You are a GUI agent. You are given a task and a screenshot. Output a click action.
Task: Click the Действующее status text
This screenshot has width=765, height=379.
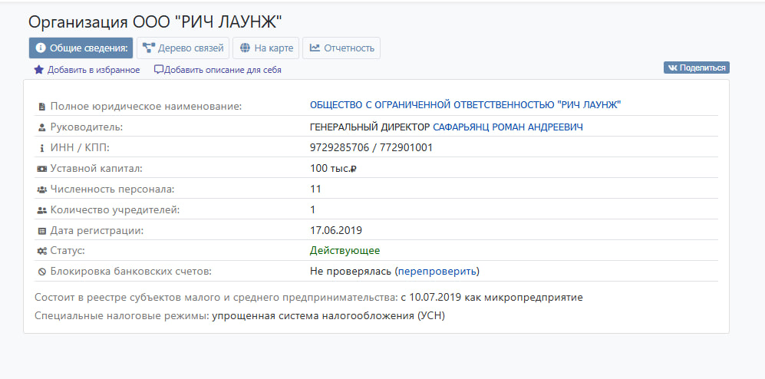[345, 250]
